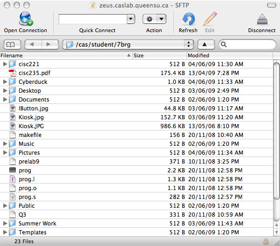Expand the Public folder triangle
This screenshot has width=280, height=246.
(x=5, y=205)
